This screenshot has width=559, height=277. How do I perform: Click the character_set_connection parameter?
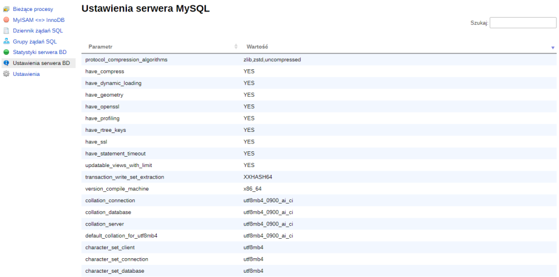coord(117,259)
